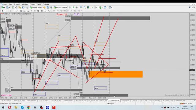Select the horizontal line tool
Screen dimensions: 196x110
14,11
